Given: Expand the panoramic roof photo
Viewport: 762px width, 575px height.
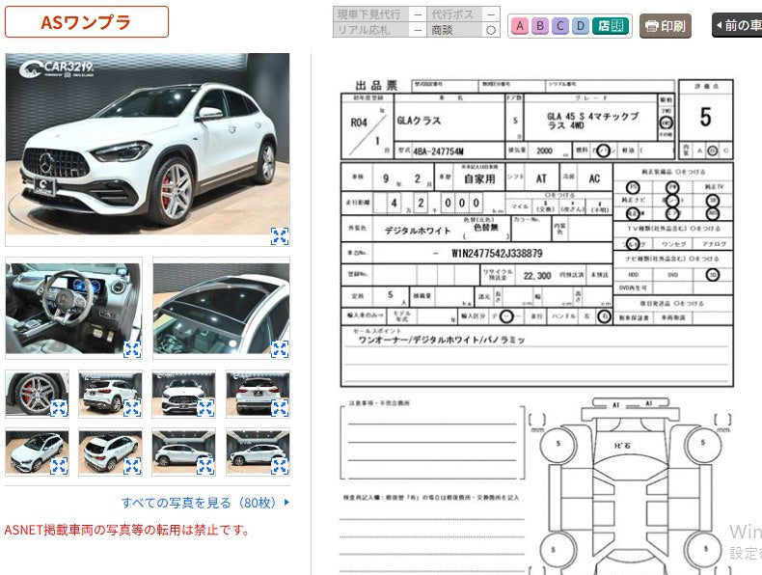Looking at the screenshot, I should click(x=279, y=348).
